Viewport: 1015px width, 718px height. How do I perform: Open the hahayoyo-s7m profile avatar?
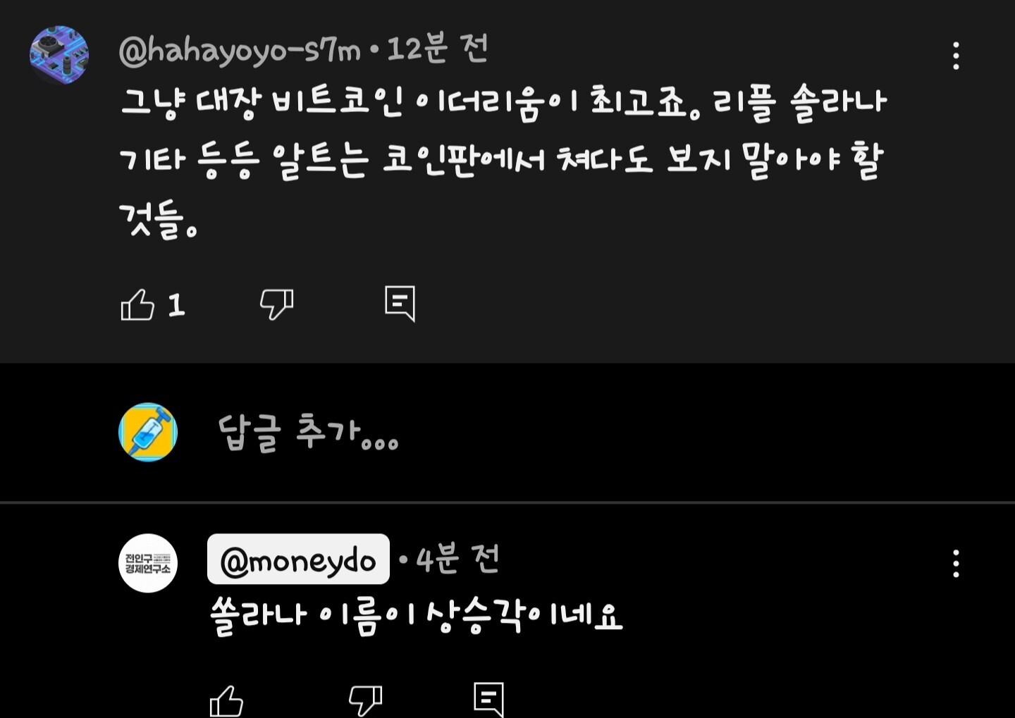[x=59, y=55]
